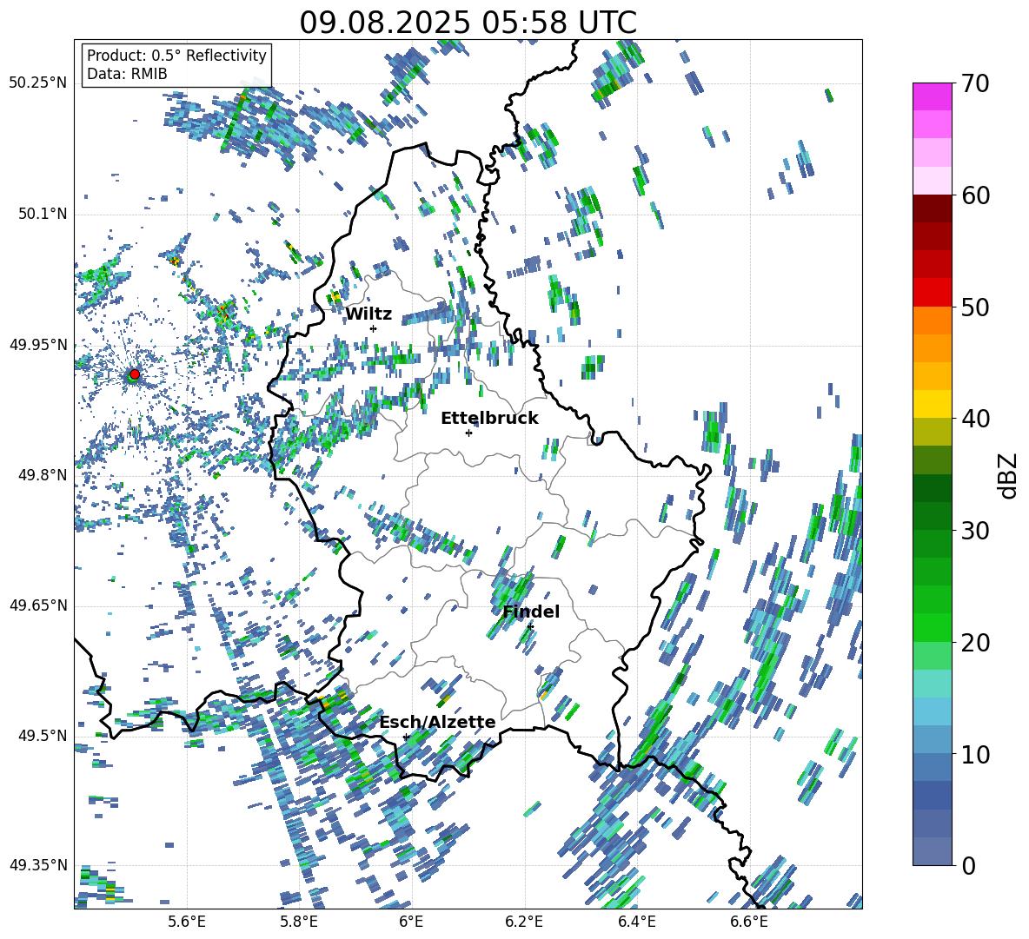Click the red radar location marker
The width and height of the screenshot is (1029, 939).
click(x=135, y=374)
